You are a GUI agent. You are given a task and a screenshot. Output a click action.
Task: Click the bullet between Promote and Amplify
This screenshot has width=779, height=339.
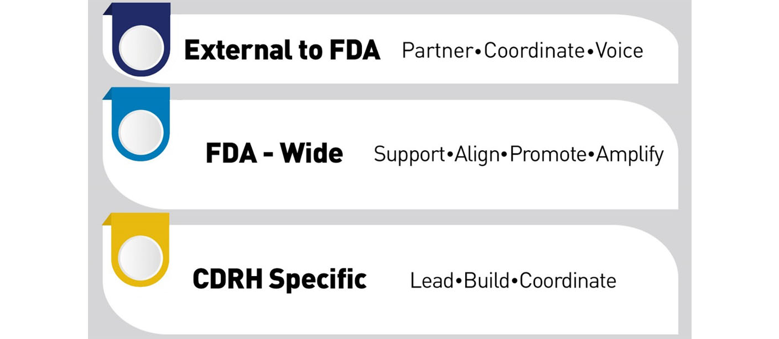pyautogui.click(x=591, y=155)
